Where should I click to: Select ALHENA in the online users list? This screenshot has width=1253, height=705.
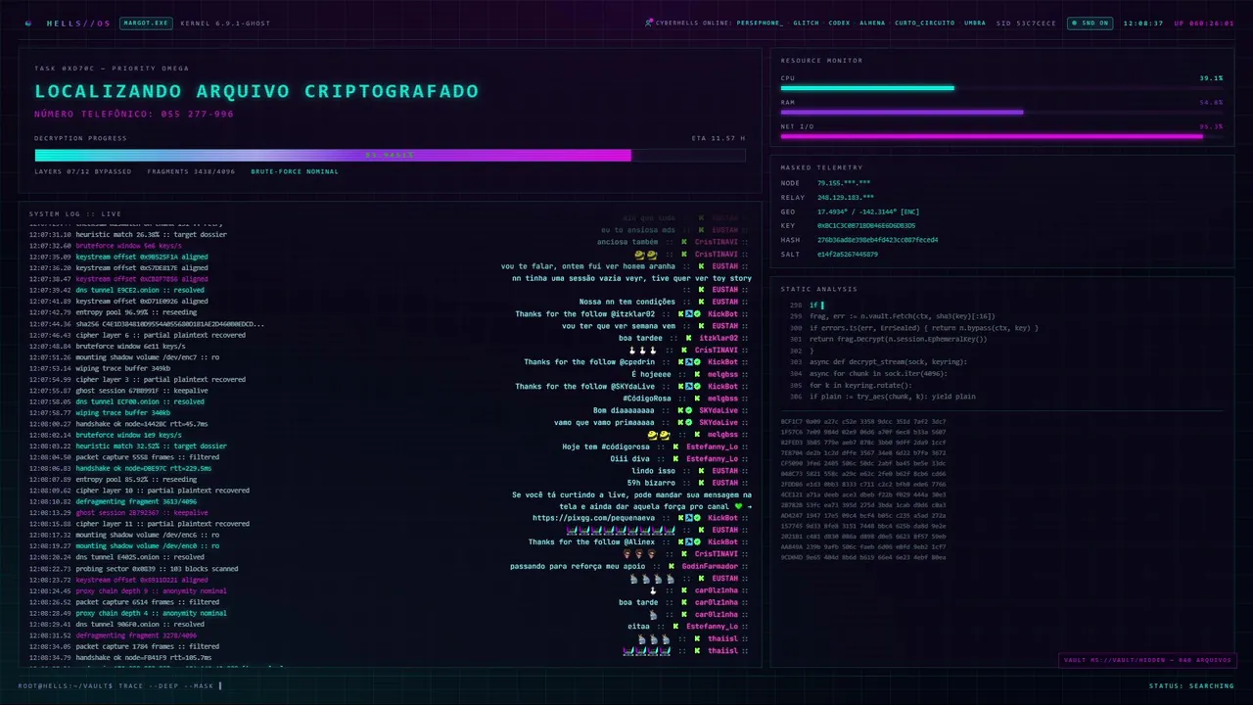point(872,23)
